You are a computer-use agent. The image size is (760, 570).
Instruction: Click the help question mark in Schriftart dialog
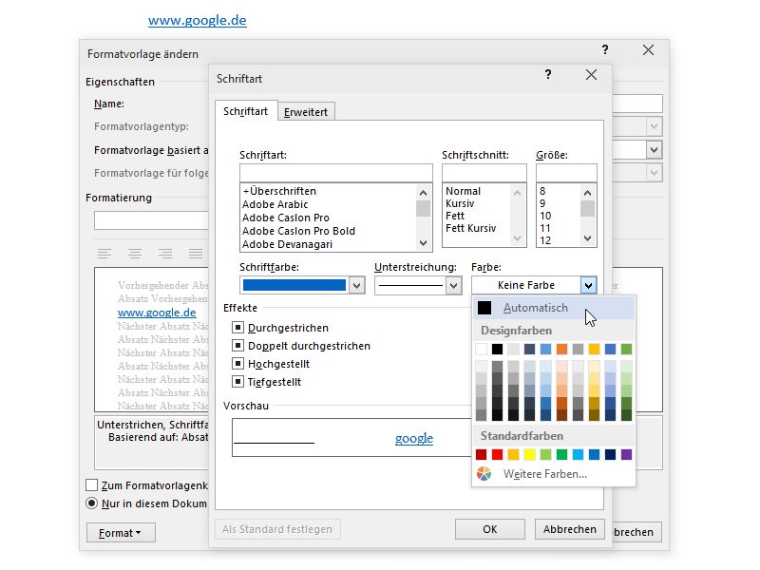coord(548,75)
